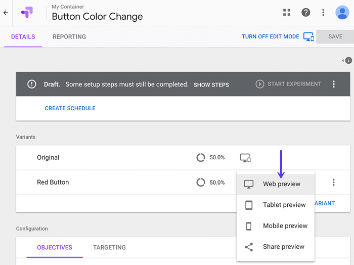
Task: Click the Button Color Change experiment title
Action: click(97, 17)
